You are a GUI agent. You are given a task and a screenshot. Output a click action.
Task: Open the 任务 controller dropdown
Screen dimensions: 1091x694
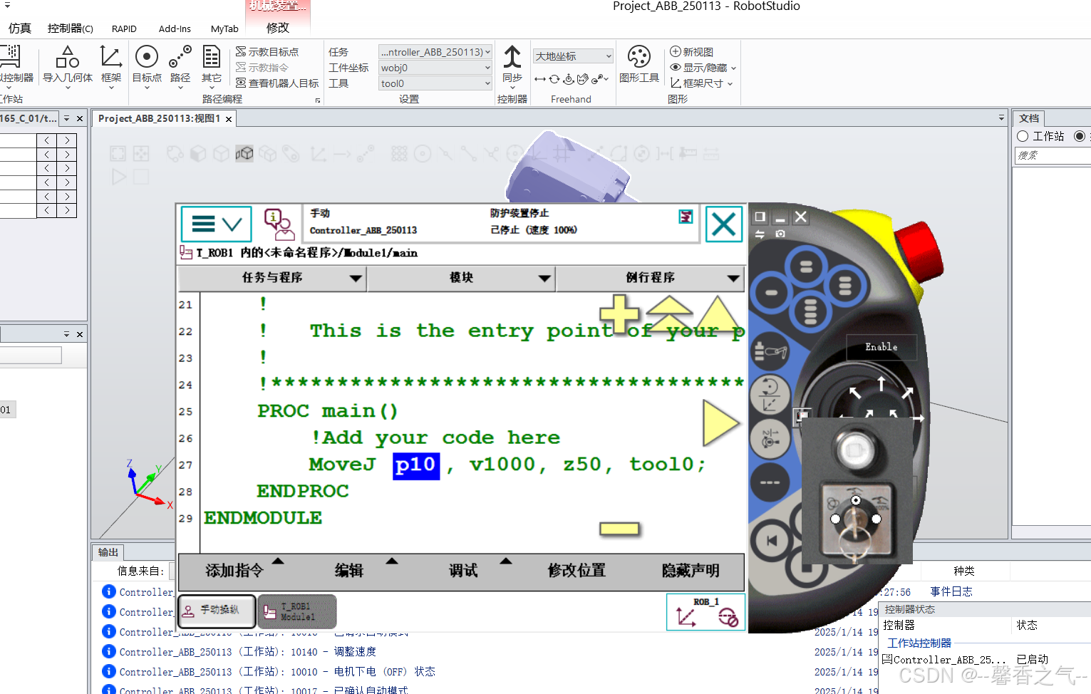tap(435, 52)
